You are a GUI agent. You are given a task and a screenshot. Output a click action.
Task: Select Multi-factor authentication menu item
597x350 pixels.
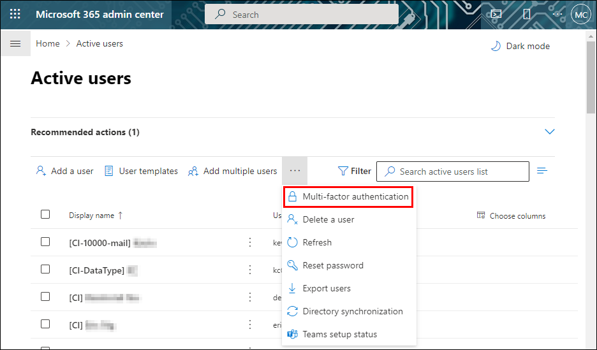point(348,197)
